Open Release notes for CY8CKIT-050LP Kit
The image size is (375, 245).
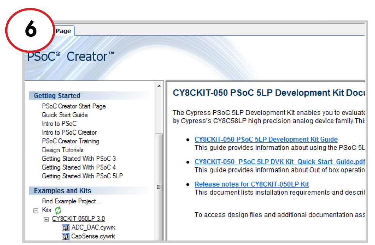[x=252, y=184]
